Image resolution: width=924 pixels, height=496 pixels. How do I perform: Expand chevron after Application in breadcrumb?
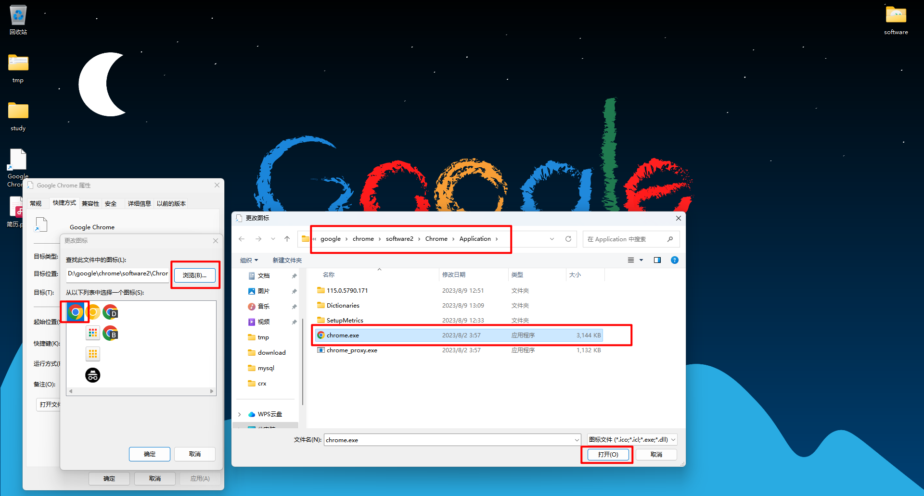point(497,239)
